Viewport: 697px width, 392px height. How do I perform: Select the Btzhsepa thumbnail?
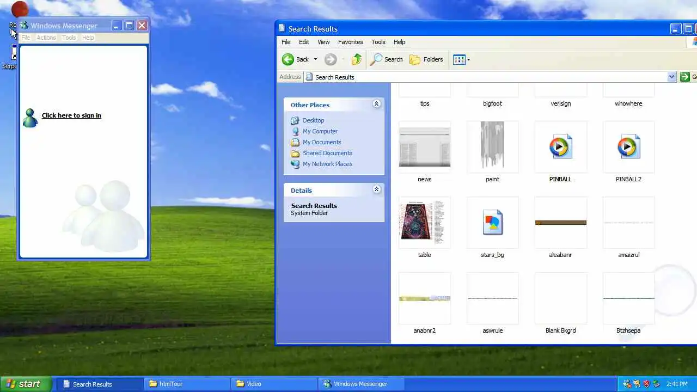pyautogui.click(x=629, y=298)
